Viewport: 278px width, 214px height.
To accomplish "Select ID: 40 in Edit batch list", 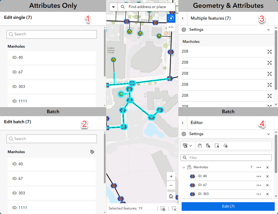I will coord(51,164).
